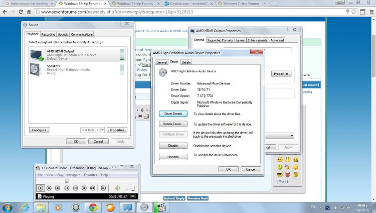Open the Chrome menu icon
The image size is (376, 213).
[x=371, y=12]
